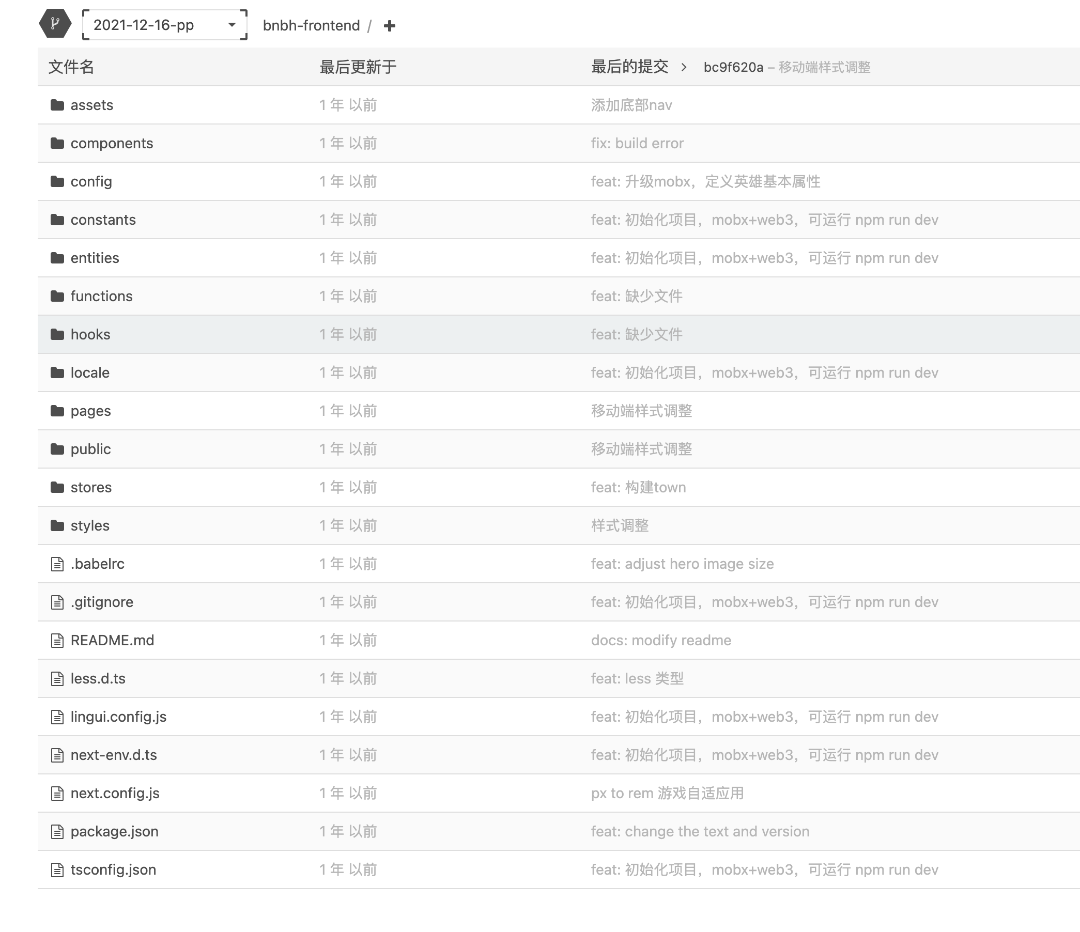Image resolution: width=1080 pixels, height=932 pixels.
Task: Open the .gitignore file name
Action: pyautogui.click(x=102, y=602)
